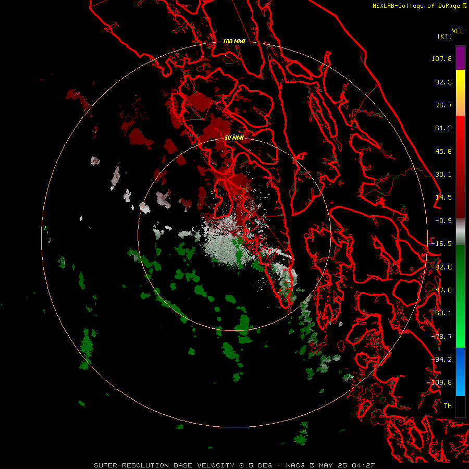Screen dimensions: 469x469
Task: Click the -0.9 velocity scale value
Action: coord(443,221)
